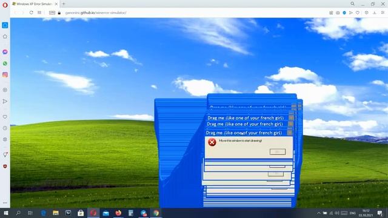Open the taskbar clock and calendar

[x=366, y=213]
